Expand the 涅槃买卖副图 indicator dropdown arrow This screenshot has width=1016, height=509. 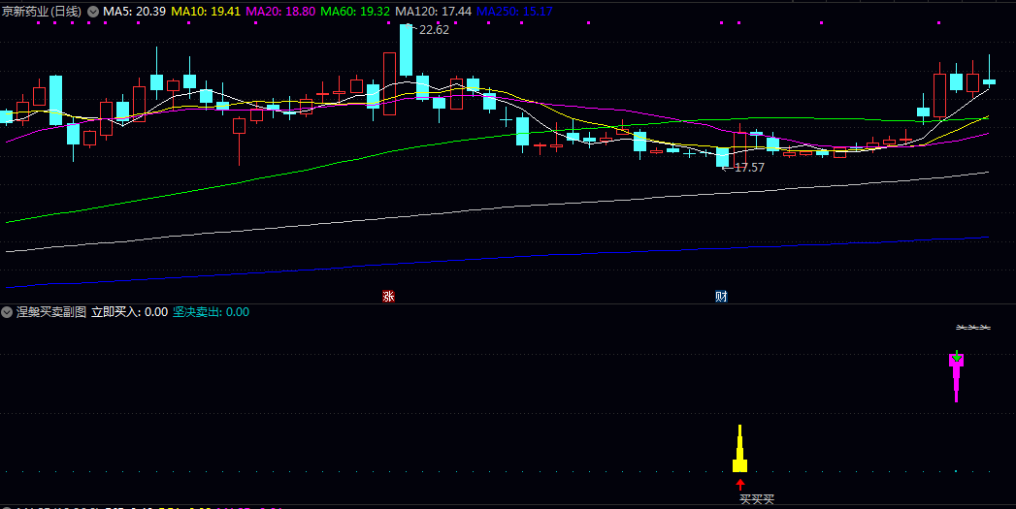[7, 312]
